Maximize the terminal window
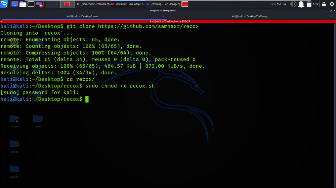336x188 pixels. click(x=331, y=11)
